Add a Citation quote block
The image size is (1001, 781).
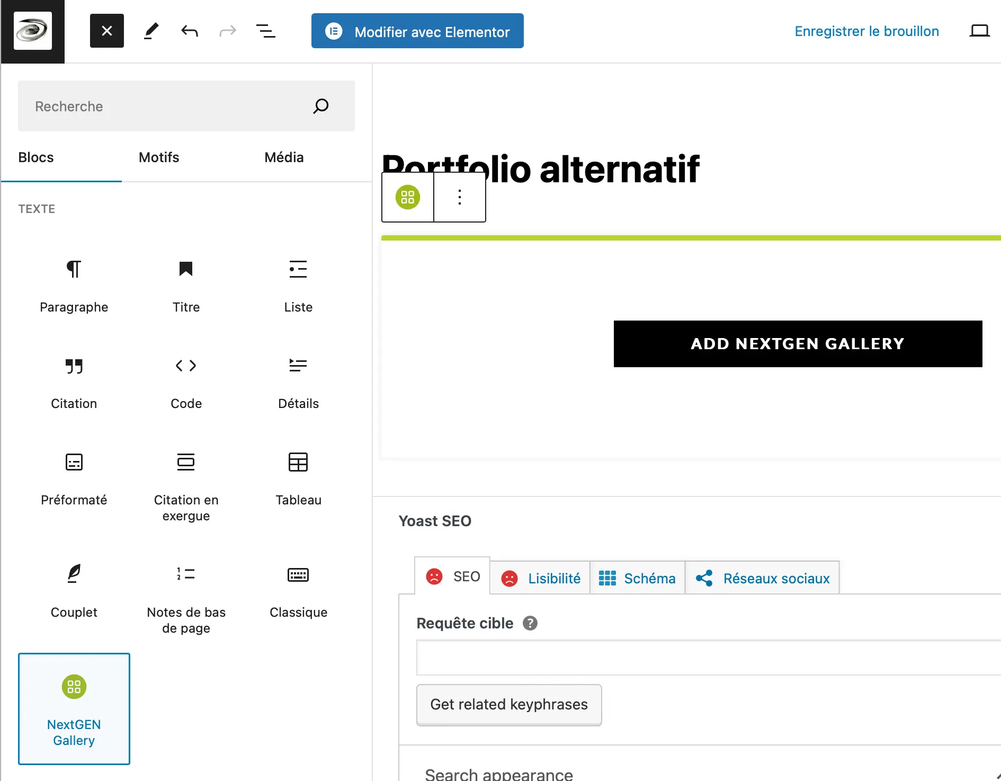pos(74,381)
